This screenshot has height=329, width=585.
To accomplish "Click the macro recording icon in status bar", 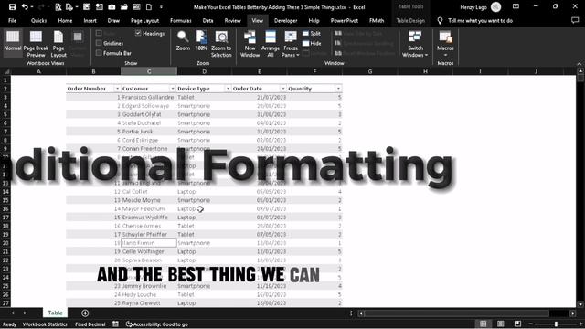I will pos(116,324).
